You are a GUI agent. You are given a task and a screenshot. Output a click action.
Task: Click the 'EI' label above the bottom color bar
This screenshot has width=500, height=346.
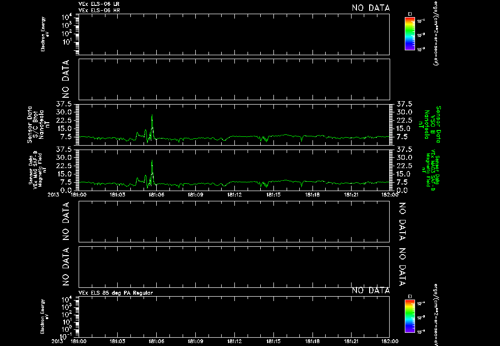pyautogui.click(x=410, y=297)
